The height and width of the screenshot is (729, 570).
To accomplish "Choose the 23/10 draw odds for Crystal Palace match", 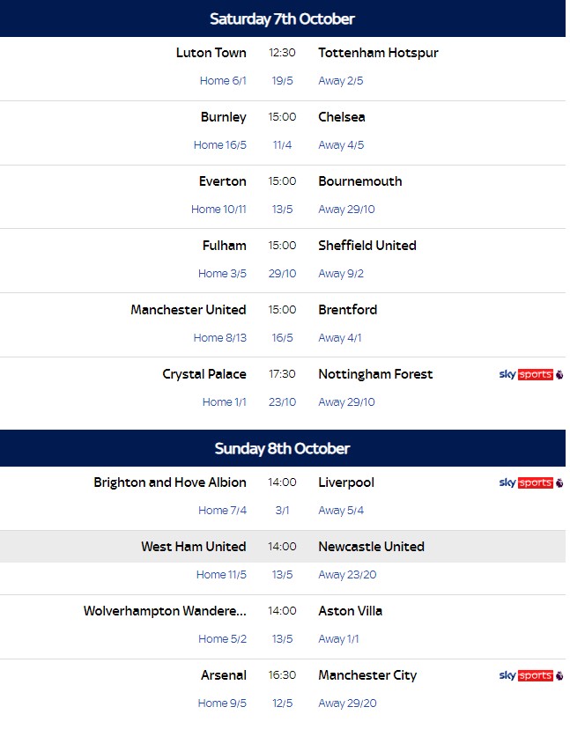I will pyautogui.click(x=282, y=401).
